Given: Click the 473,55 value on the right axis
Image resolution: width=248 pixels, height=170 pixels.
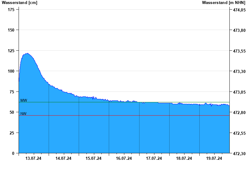Looking at the screenshot, I should pyautogui.click(x=239, y=51).
